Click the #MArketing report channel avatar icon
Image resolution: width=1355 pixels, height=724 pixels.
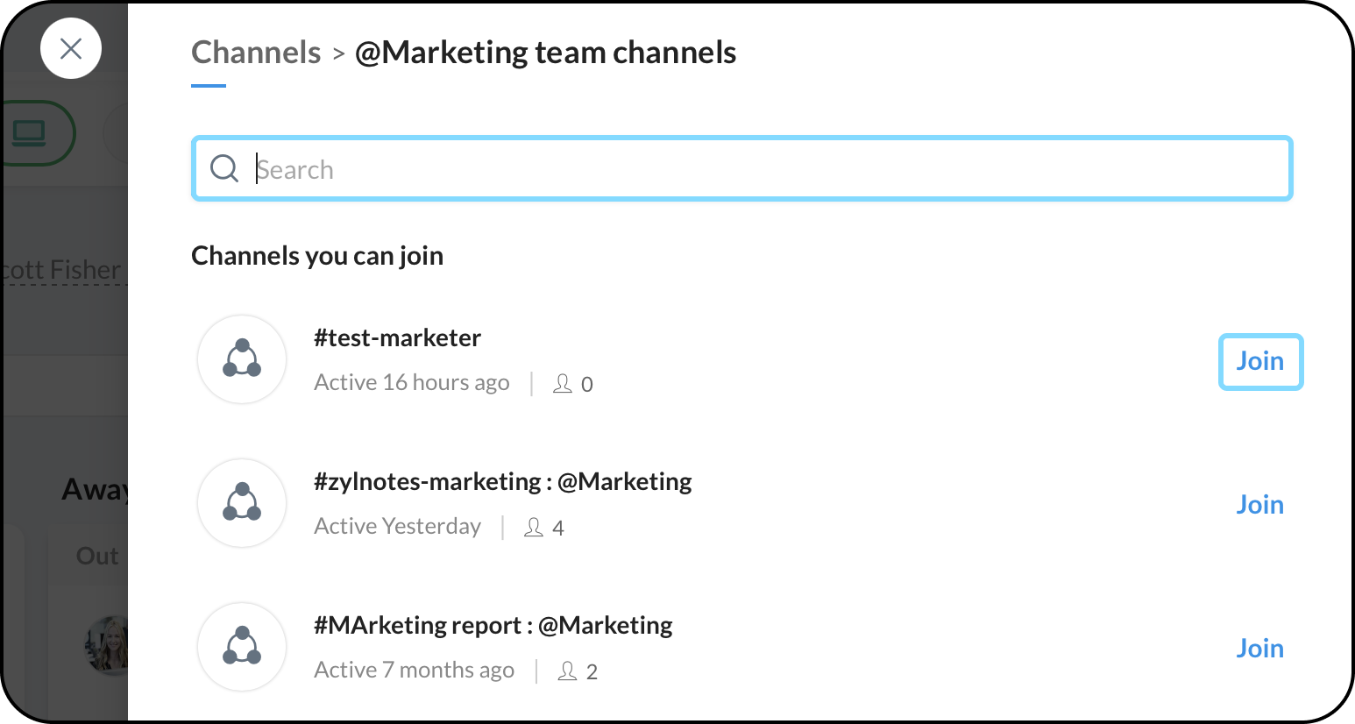[x=242, y=647]
